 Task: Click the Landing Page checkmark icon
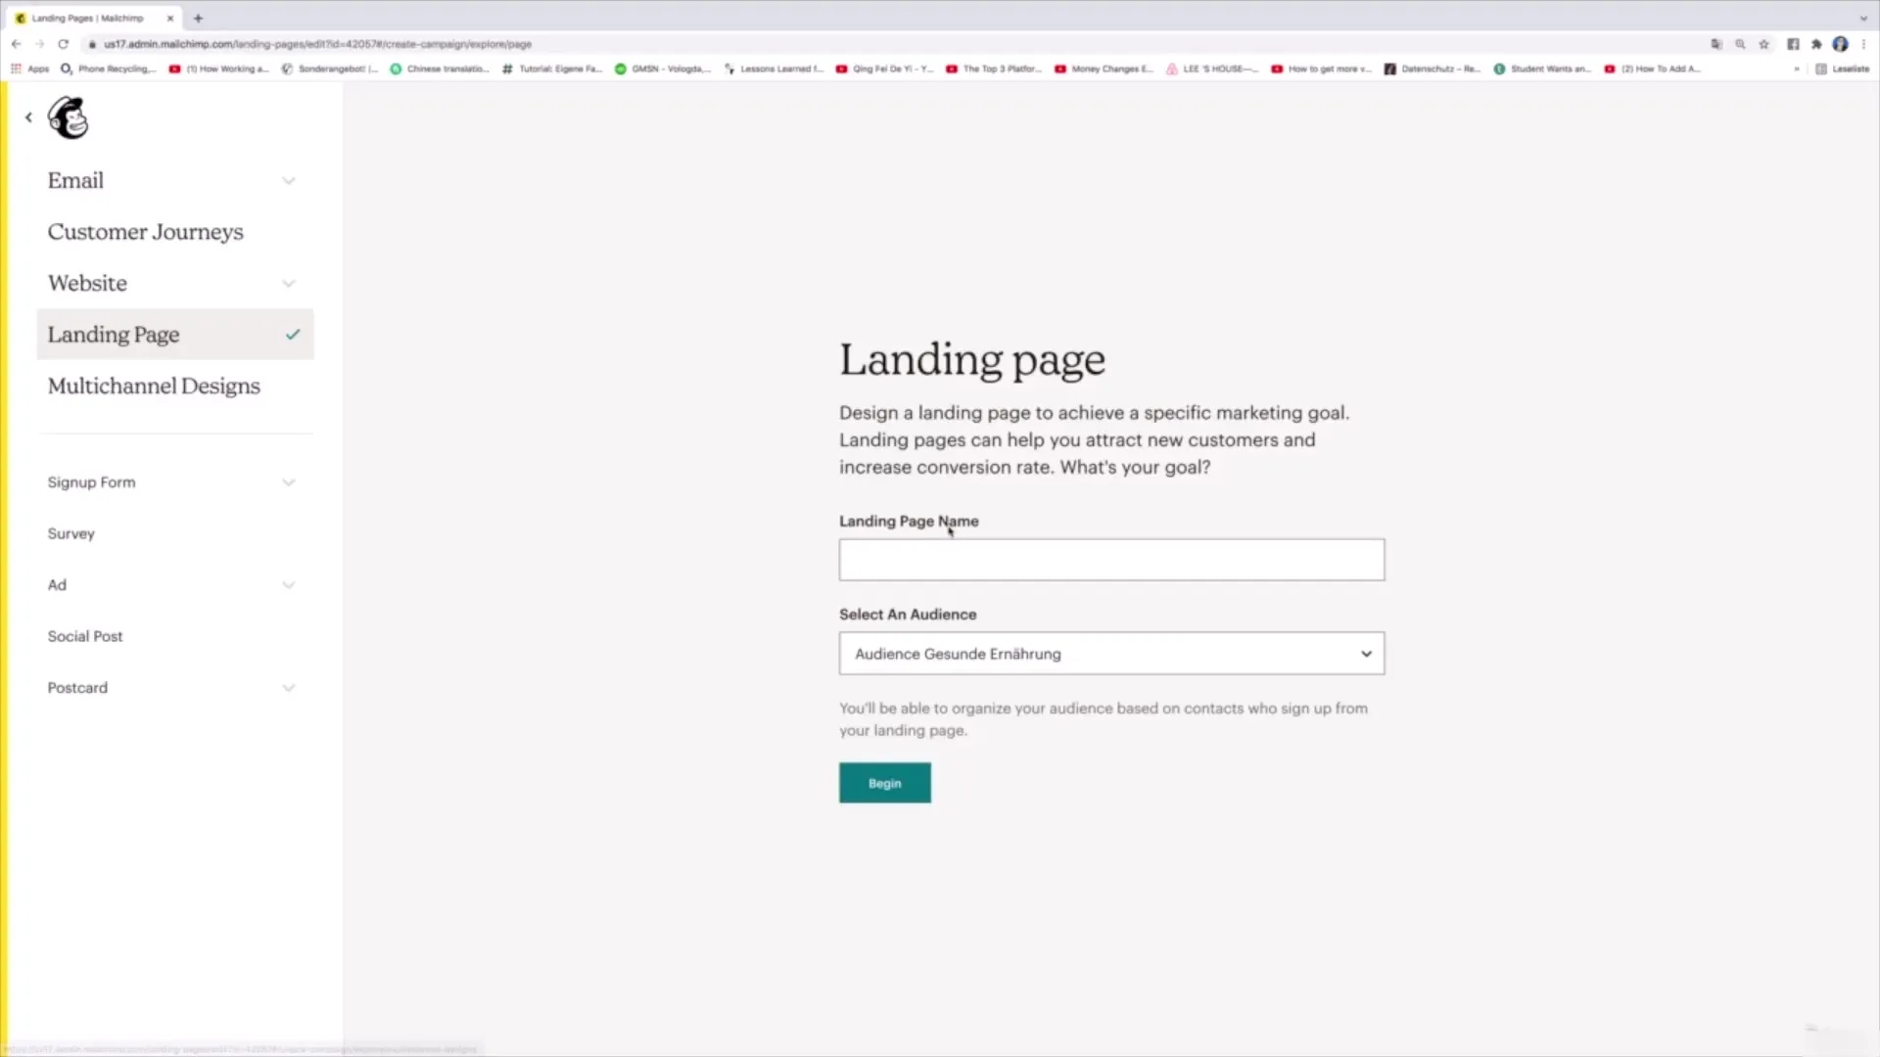point(293,333)
